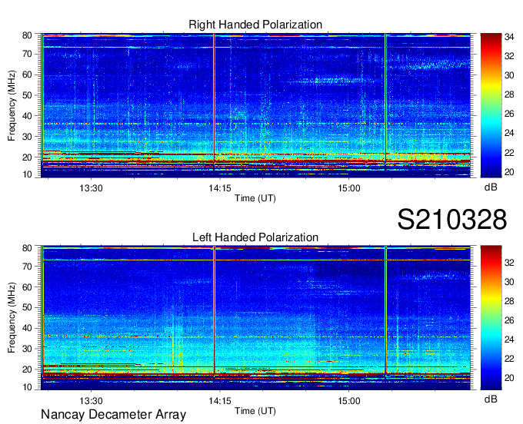This screenshot has height=424, width=523.
Task: Click the dB unit label under lower color bar
Action: point(491,399)
